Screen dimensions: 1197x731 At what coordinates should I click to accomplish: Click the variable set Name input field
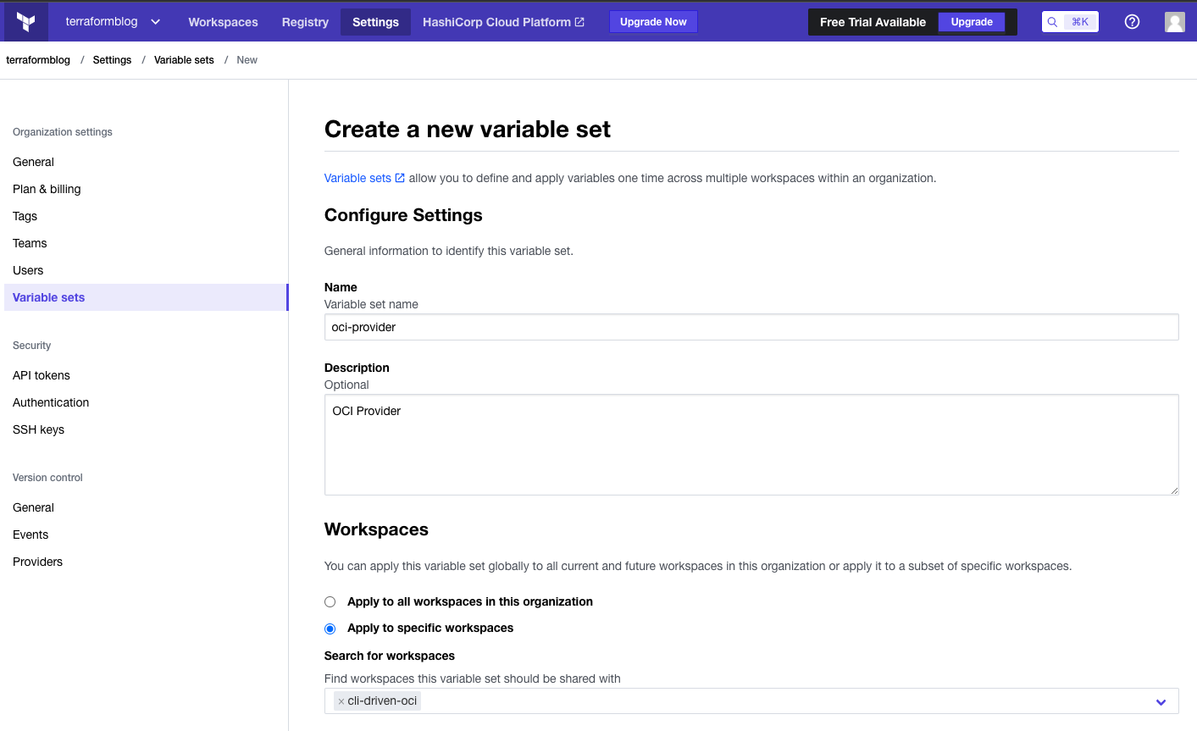tap(751, 327)
